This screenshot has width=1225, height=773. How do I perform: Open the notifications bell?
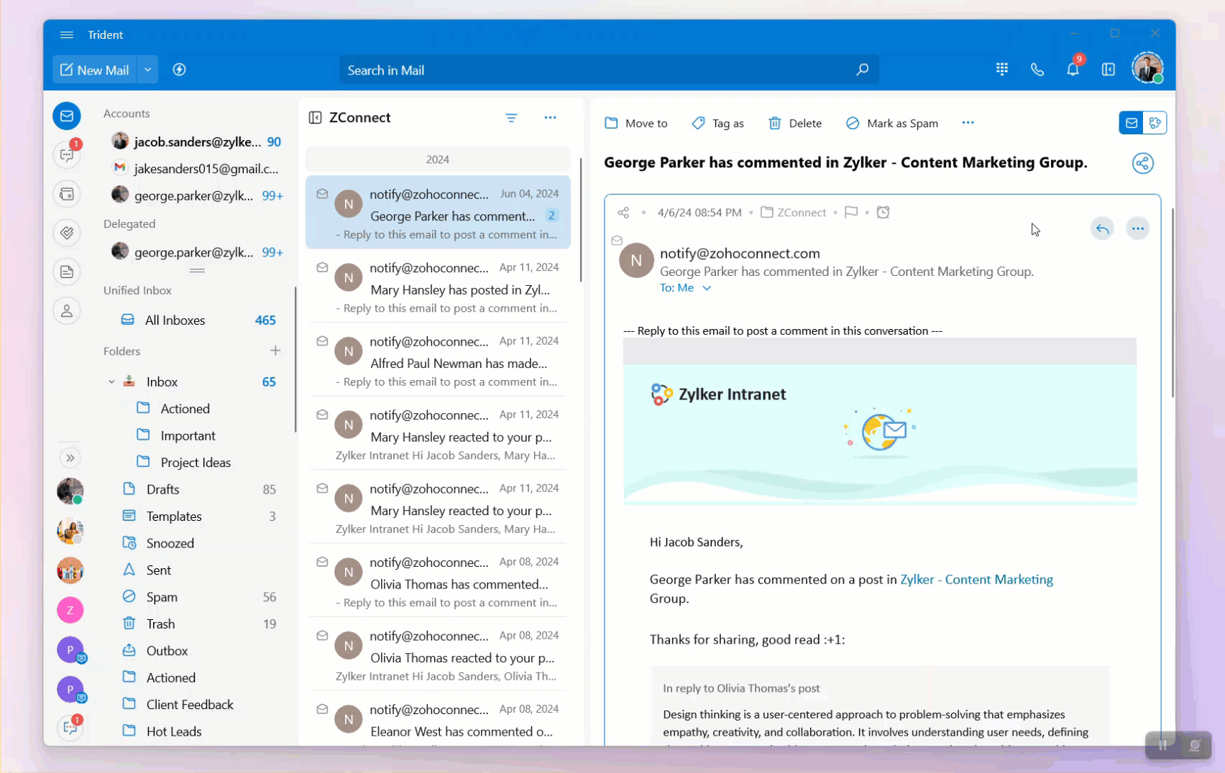point(1073,69)
